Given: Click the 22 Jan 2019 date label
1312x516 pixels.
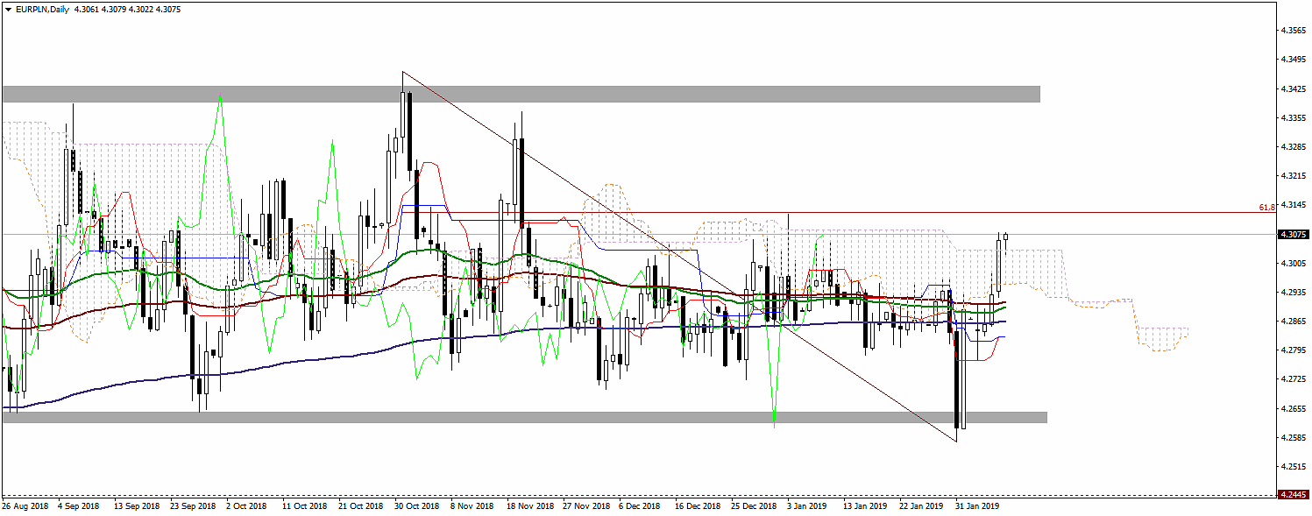Looking at the screenshot, I should [x=921, y=506].
